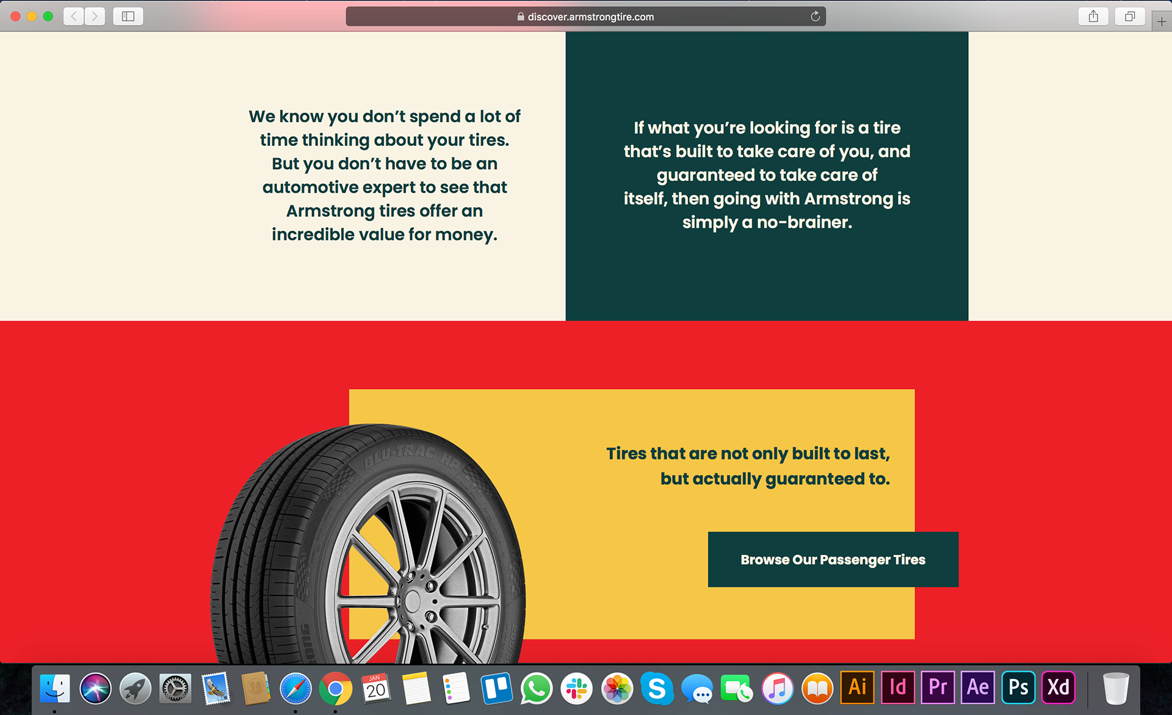Viewport: 1172px width, 715px height.
Task: Click the Share icon in Safari toolbar
Action: pos(1093,16)
